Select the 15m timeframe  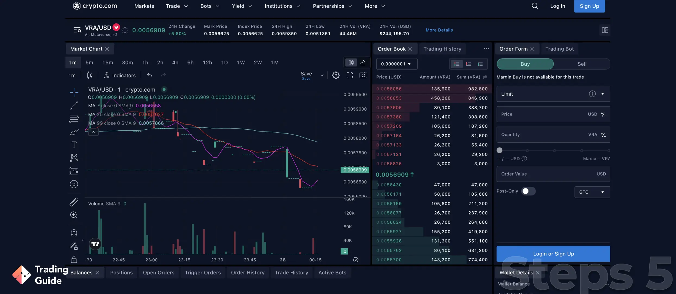[x=108, y=62]
